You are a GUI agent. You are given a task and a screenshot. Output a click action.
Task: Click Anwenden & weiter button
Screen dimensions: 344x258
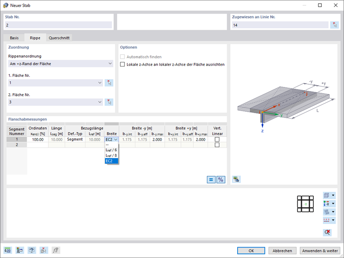pyautogui.click(x=320, y=251)
